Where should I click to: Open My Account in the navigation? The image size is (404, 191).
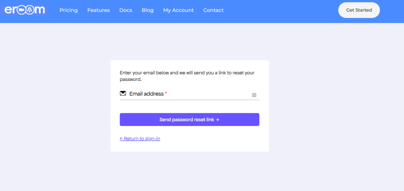coord(178,10)
